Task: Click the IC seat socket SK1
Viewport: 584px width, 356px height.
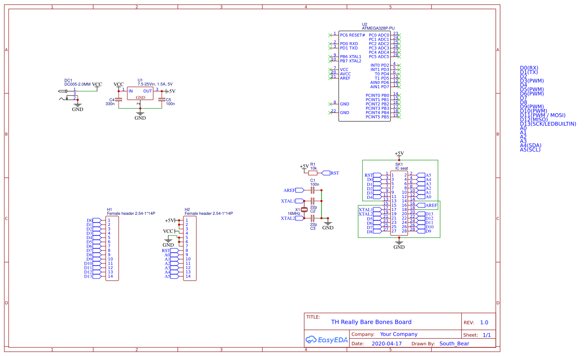Action: [399, 202]
